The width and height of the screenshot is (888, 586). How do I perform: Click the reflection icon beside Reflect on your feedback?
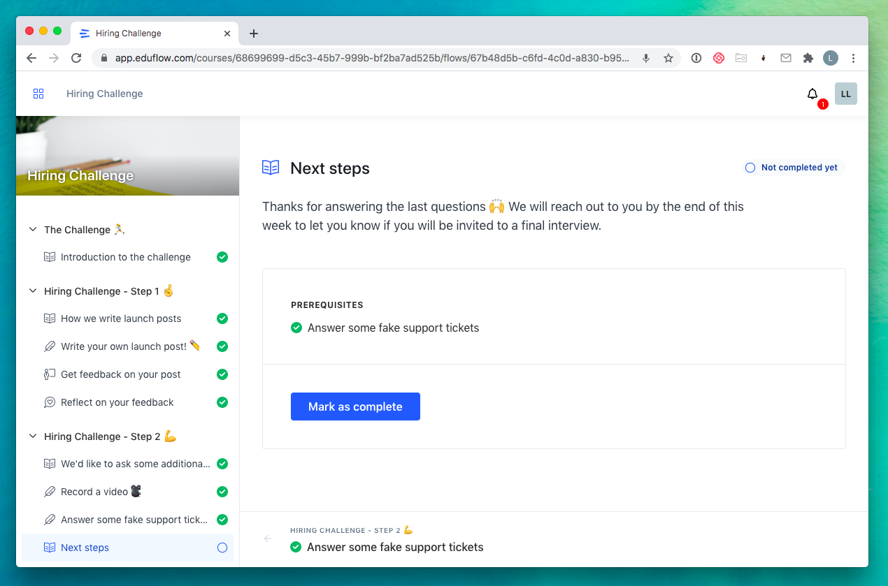[x=50, y=402]
